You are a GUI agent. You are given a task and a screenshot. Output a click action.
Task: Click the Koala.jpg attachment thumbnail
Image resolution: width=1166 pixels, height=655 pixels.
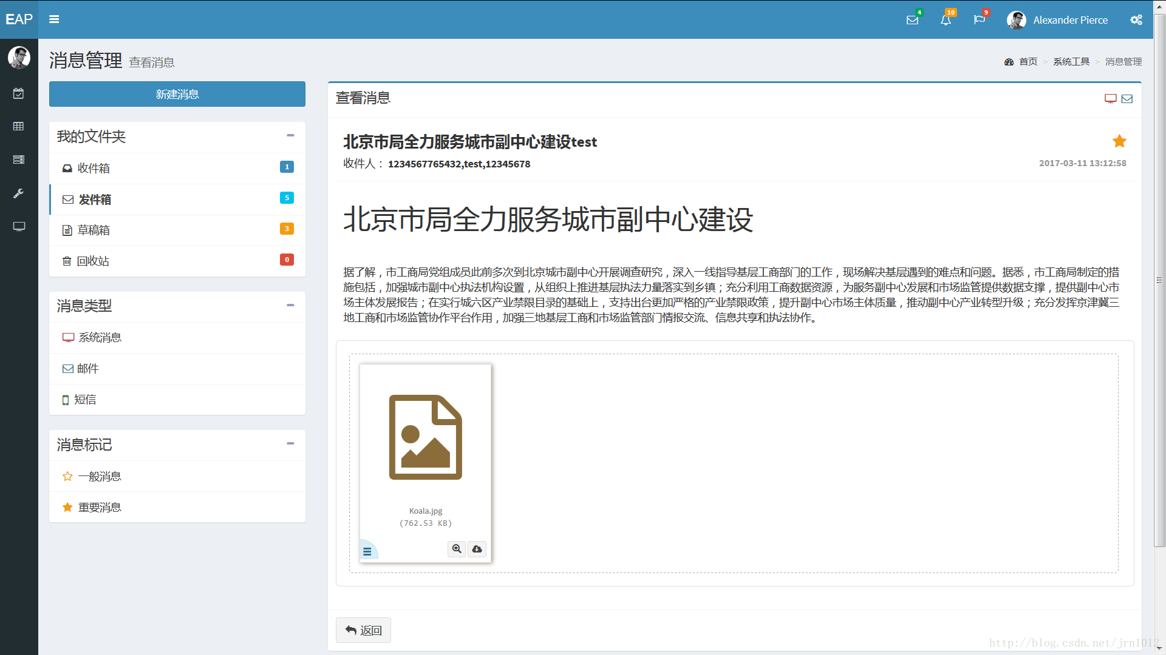[x=426, y=437]
